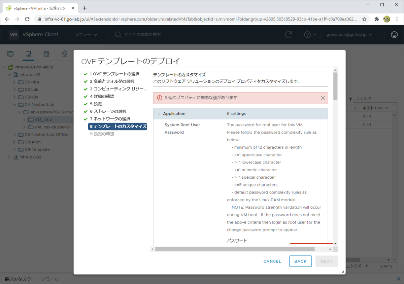Screen dimensions: 404x284
Task: Collapse the Application settings section
Action: (159, 114)
